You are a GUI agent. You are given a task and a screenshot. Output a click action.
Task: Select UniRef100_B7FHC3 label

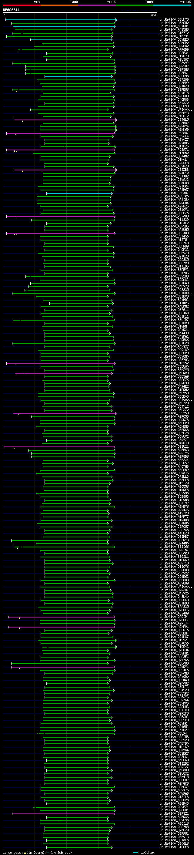pyautogui.click(x=174, y=450)
